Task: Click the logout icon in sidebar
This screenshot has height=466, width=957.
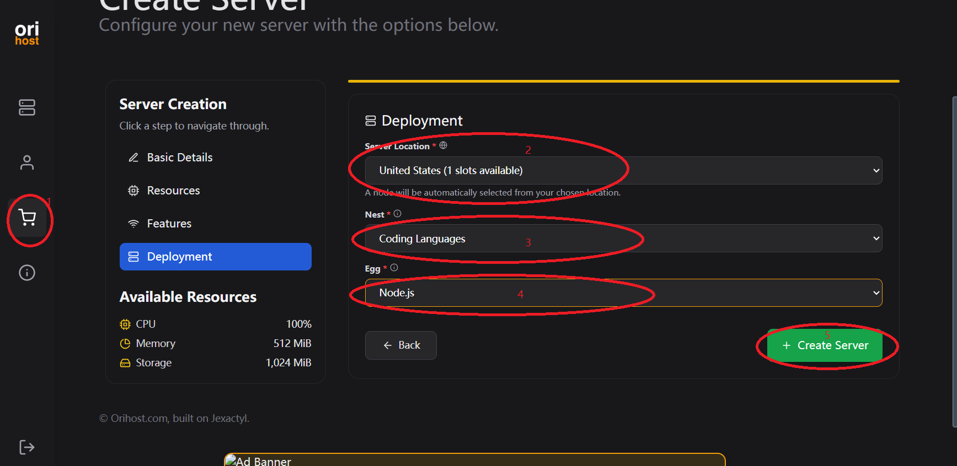Action: click(x=27, y=447)
